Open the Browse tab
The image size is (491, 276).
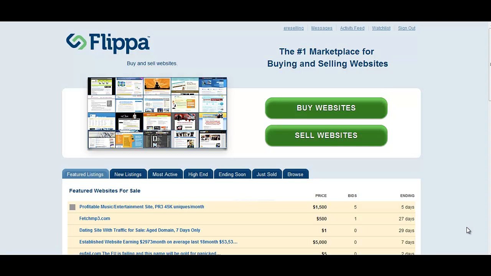coord(295,174)
